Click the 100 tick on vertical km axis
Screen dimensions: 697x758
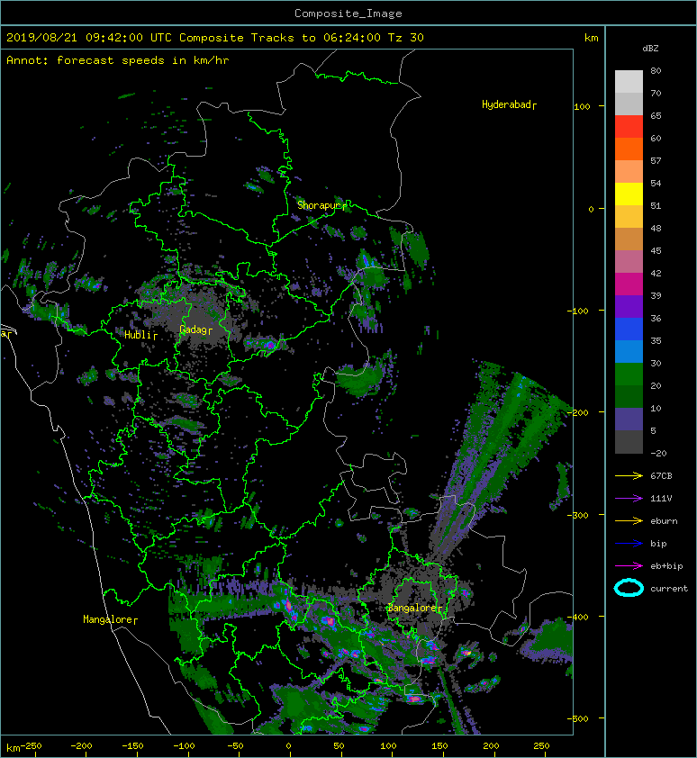(x=582, y=107)
